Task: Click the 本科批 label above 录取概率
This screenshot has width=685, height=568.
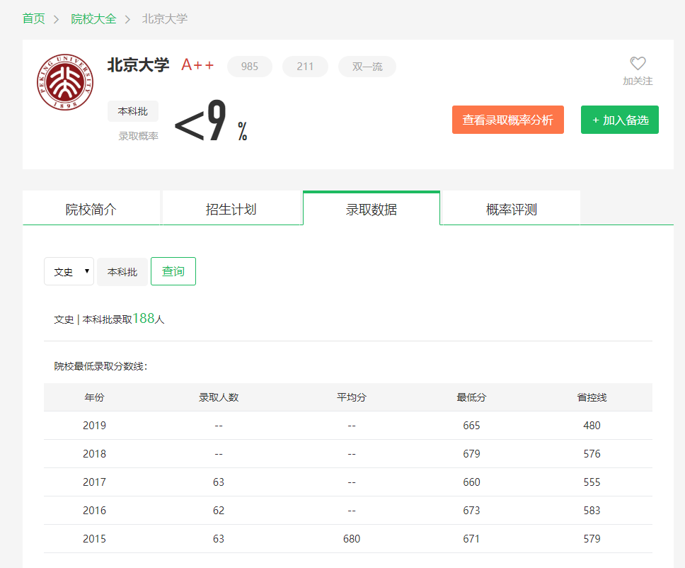Action: pos(132,111)
